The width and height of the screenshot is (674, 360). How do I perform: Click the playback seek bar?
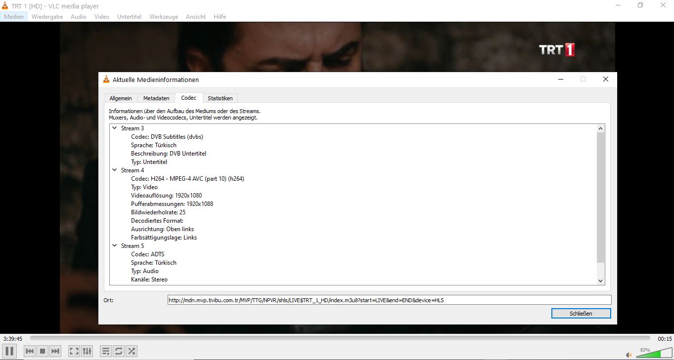tap(340, 338)
